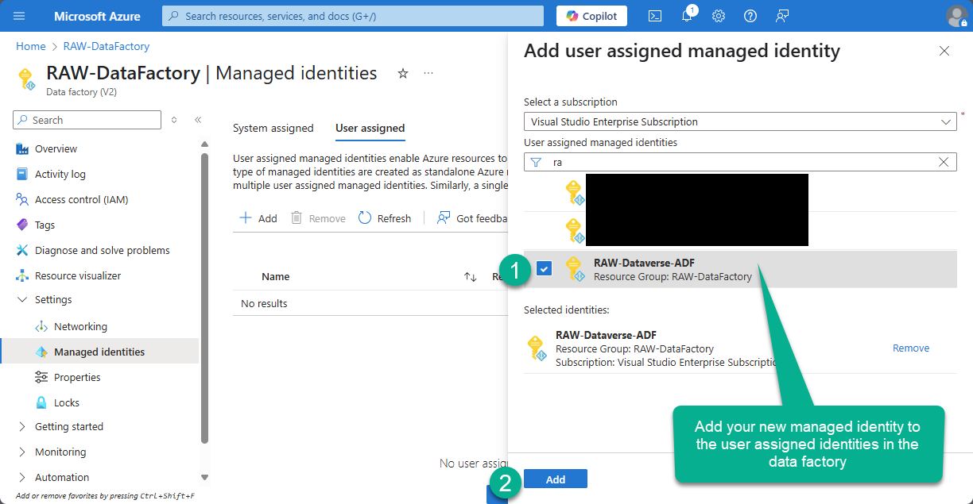973x504 pixels.
Task: Click Refresh in the toolbar
Action: [x=385, y=218]
